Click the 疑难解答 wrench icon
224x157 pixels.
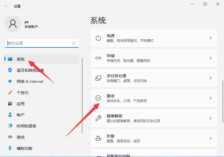(98, 118)
